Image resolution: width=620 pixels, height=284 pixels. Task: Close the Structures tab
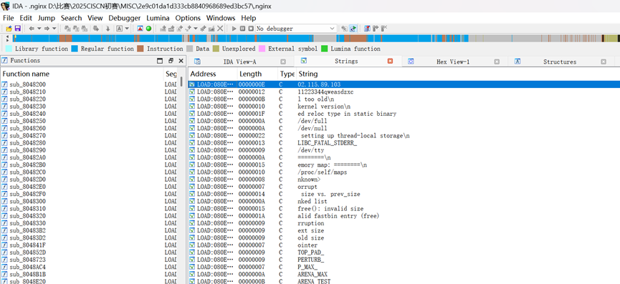click(x=604, y=62)
